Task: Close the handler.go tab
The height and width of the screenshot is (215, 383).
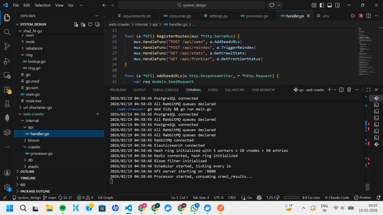Action: point(308,16)
